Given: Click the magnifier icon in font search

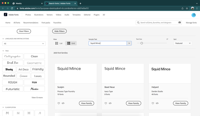Looking at the screenshot, I should (x=138, y=22).
